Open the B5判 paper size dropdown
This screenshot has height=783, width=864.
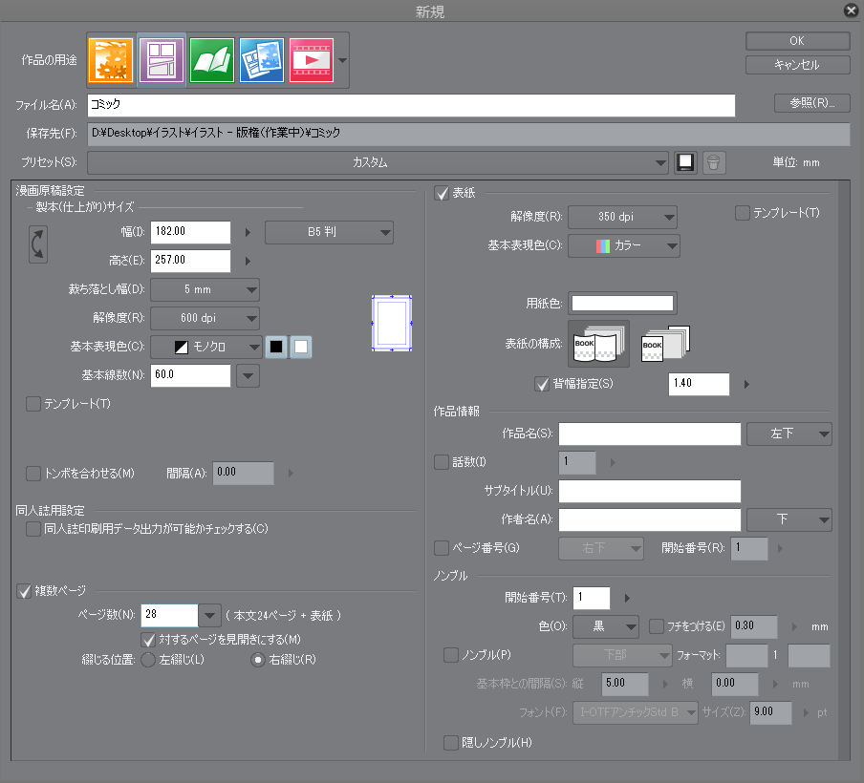[329, 231]
